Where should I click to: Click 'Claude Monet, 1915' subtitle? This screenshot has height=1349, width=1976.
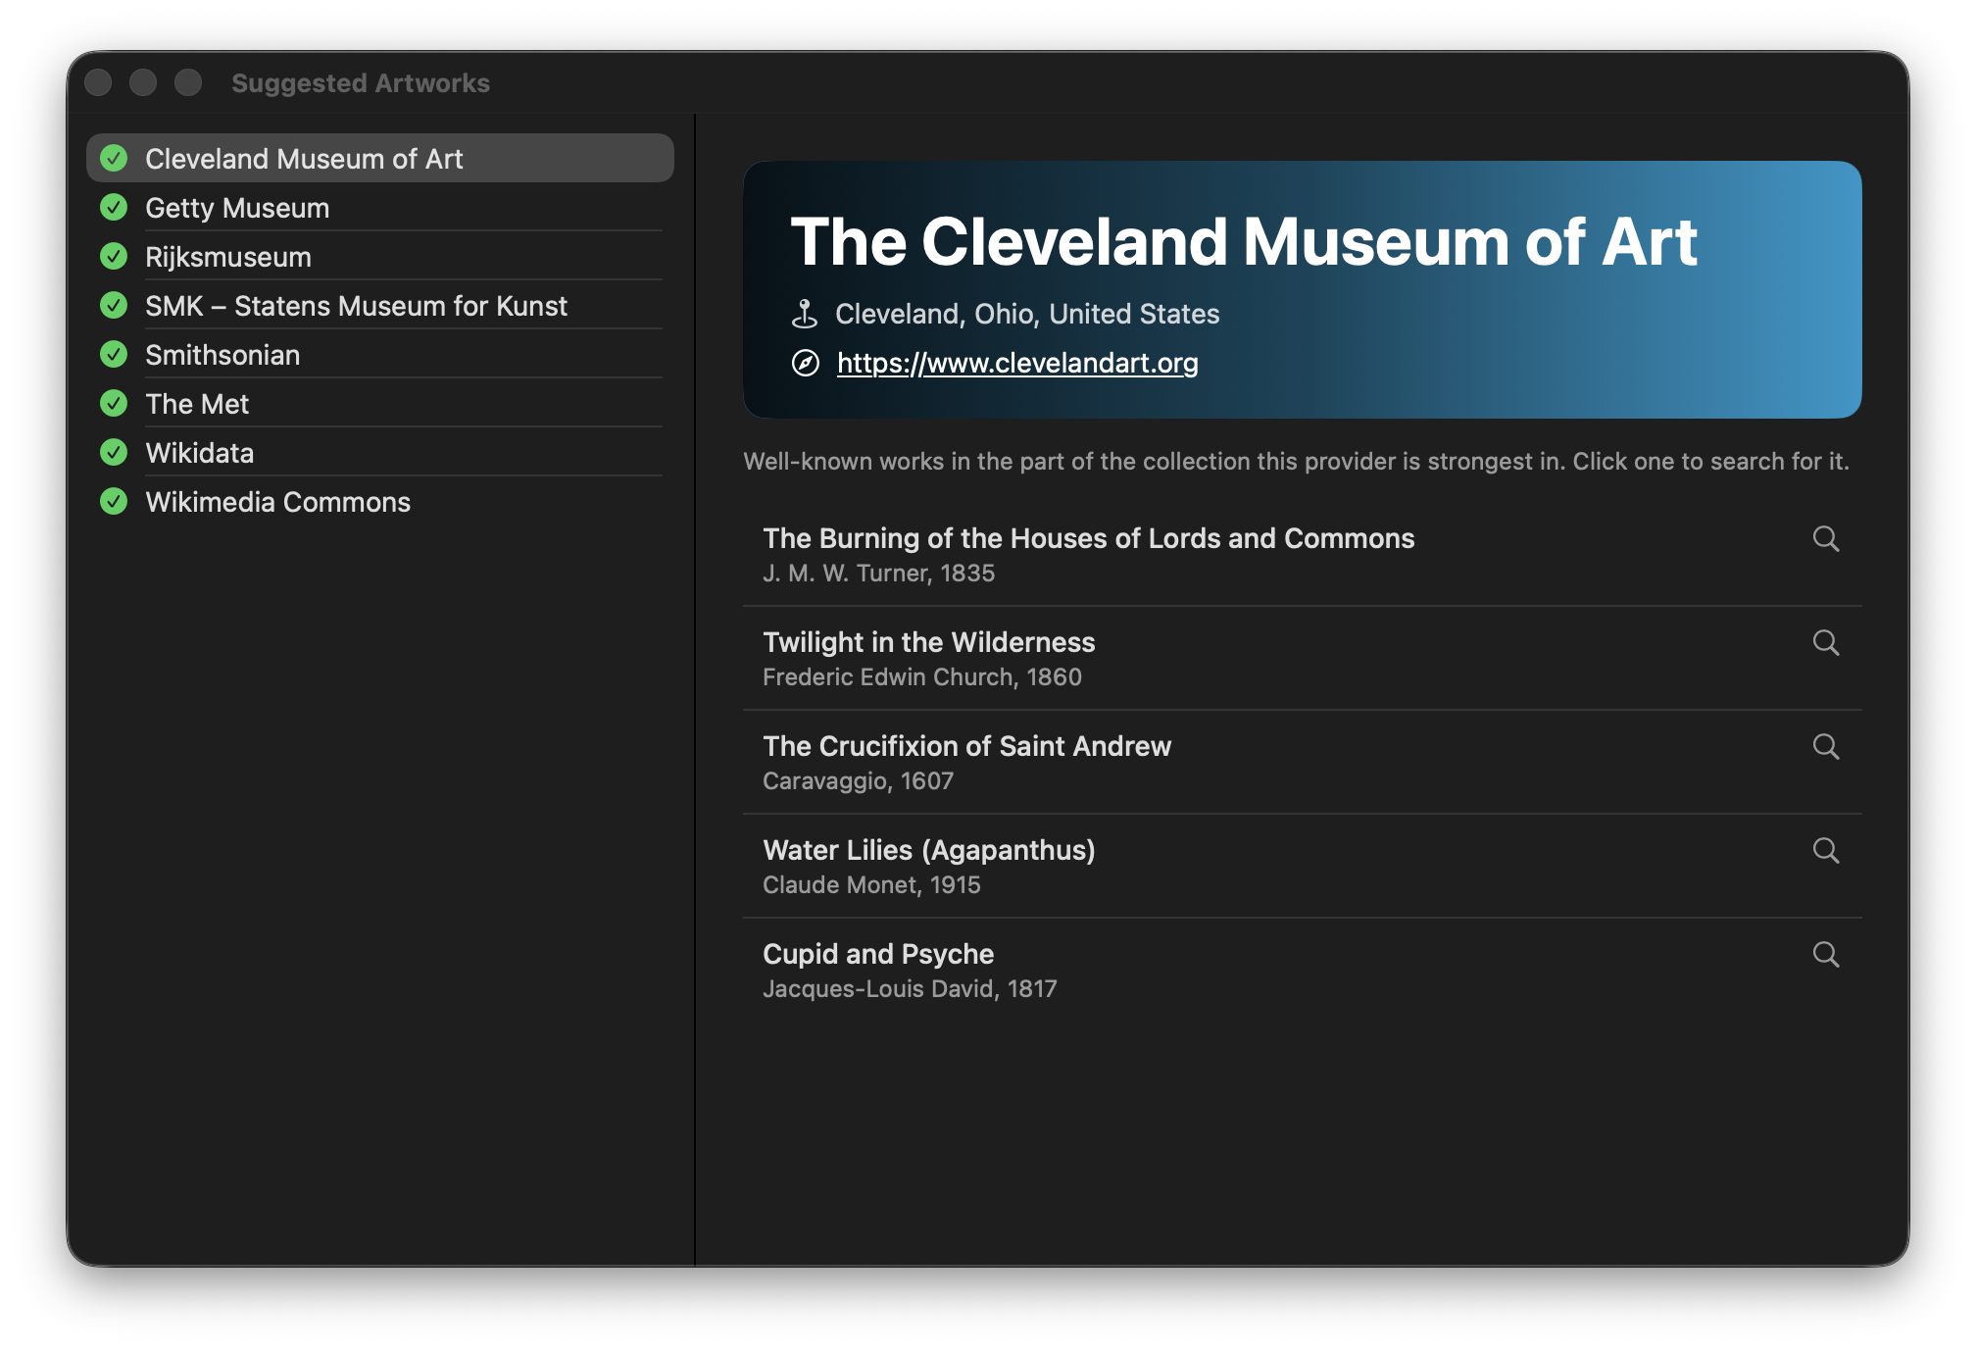point(871,884)
